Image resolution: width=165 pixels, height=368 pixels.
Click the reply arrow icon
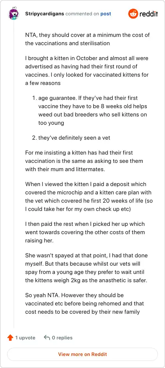coord(47,338)
